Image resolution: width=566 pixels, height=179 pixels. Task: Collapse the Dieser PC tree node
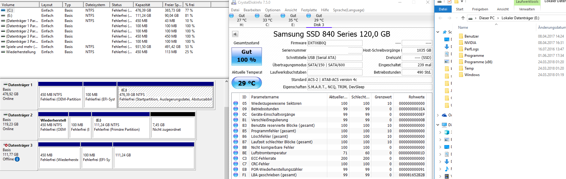[x=438, y=125]
